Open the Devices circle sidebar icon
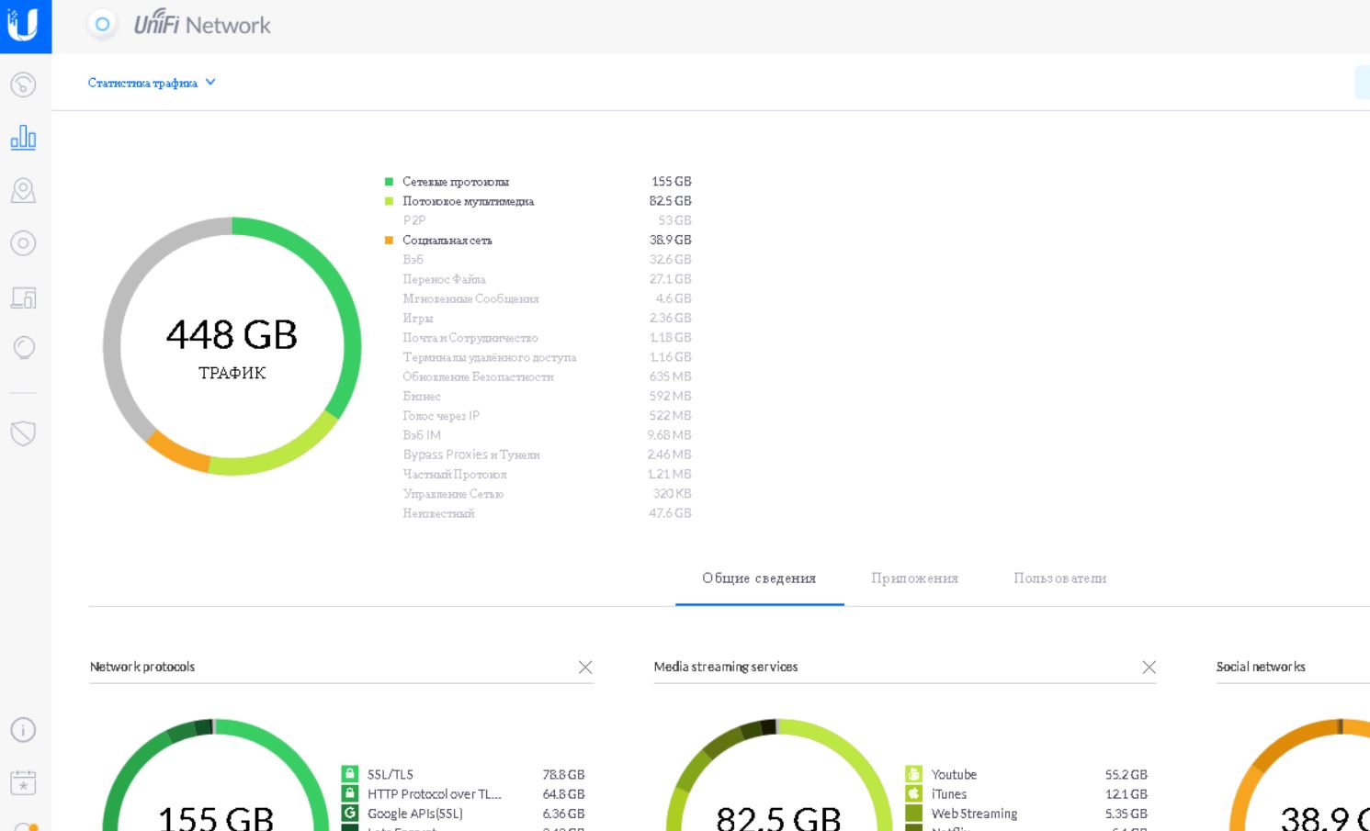Viewport: 1370px width, 831px height. pos(23,243)
